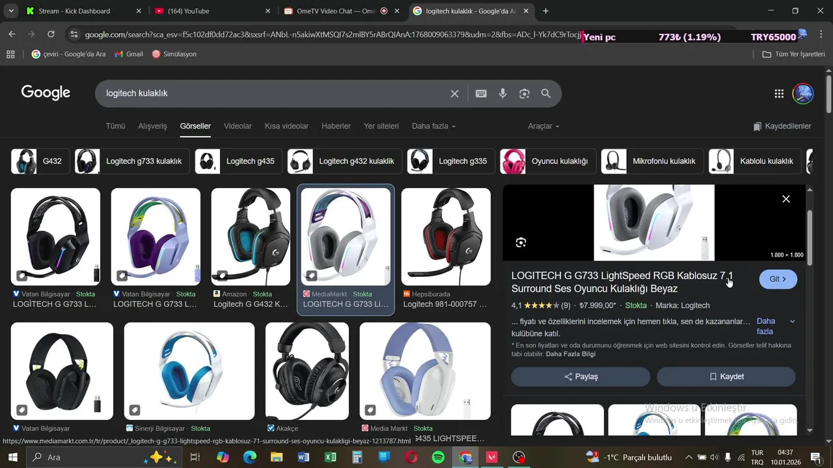
Task: Open Microsoft Edge from the taskbar
Action: [250, 458]
